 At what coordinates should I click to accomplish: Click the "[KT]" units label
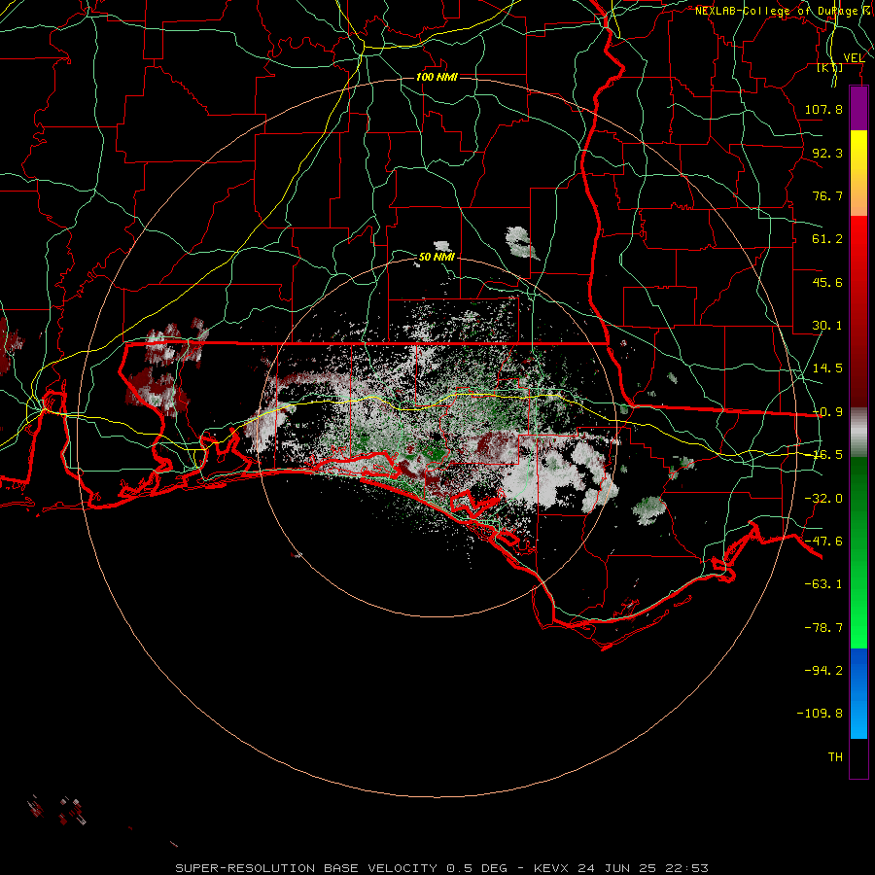(x=830, y=67)
